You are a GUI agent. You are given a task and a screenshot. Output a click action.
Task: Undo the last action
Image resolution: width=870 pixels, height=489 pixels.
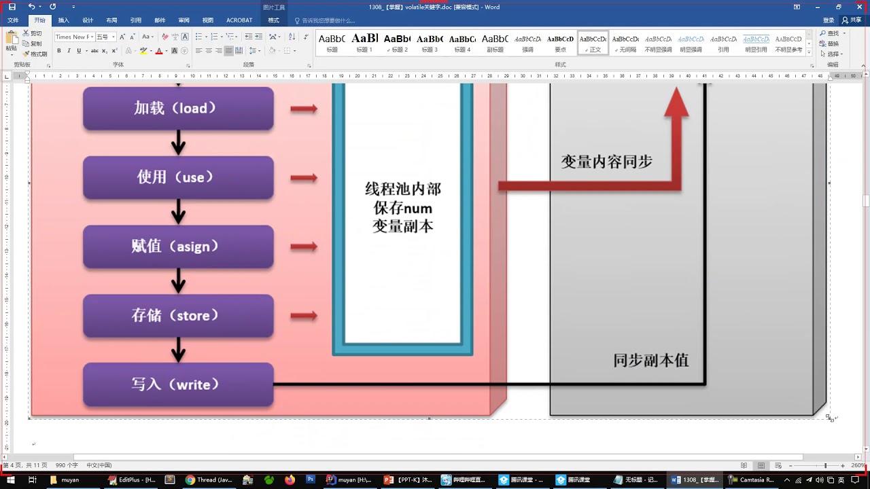click(31, 7)
